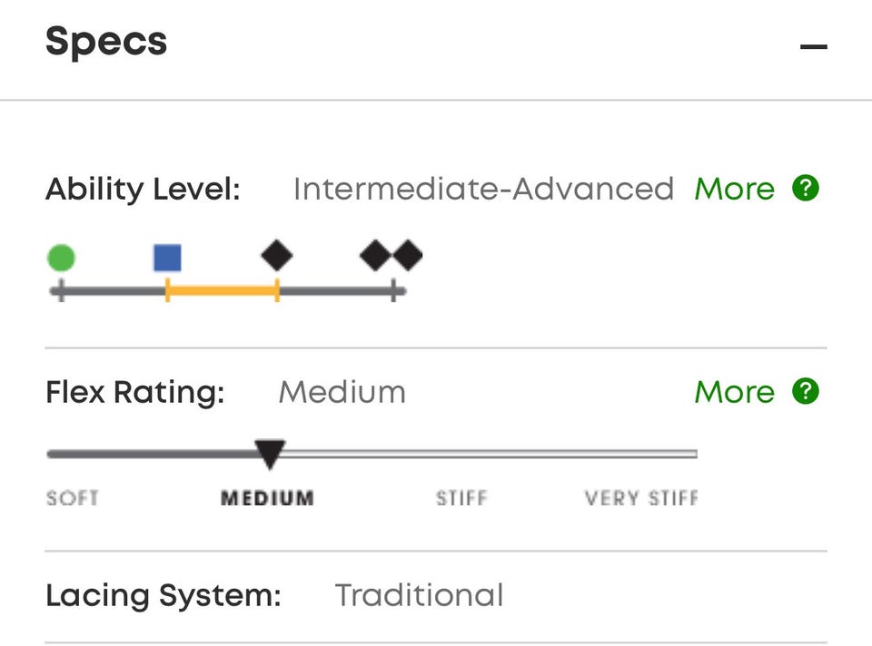
Task: Click the blue square intermediate icon
Action: click(167, 259)
